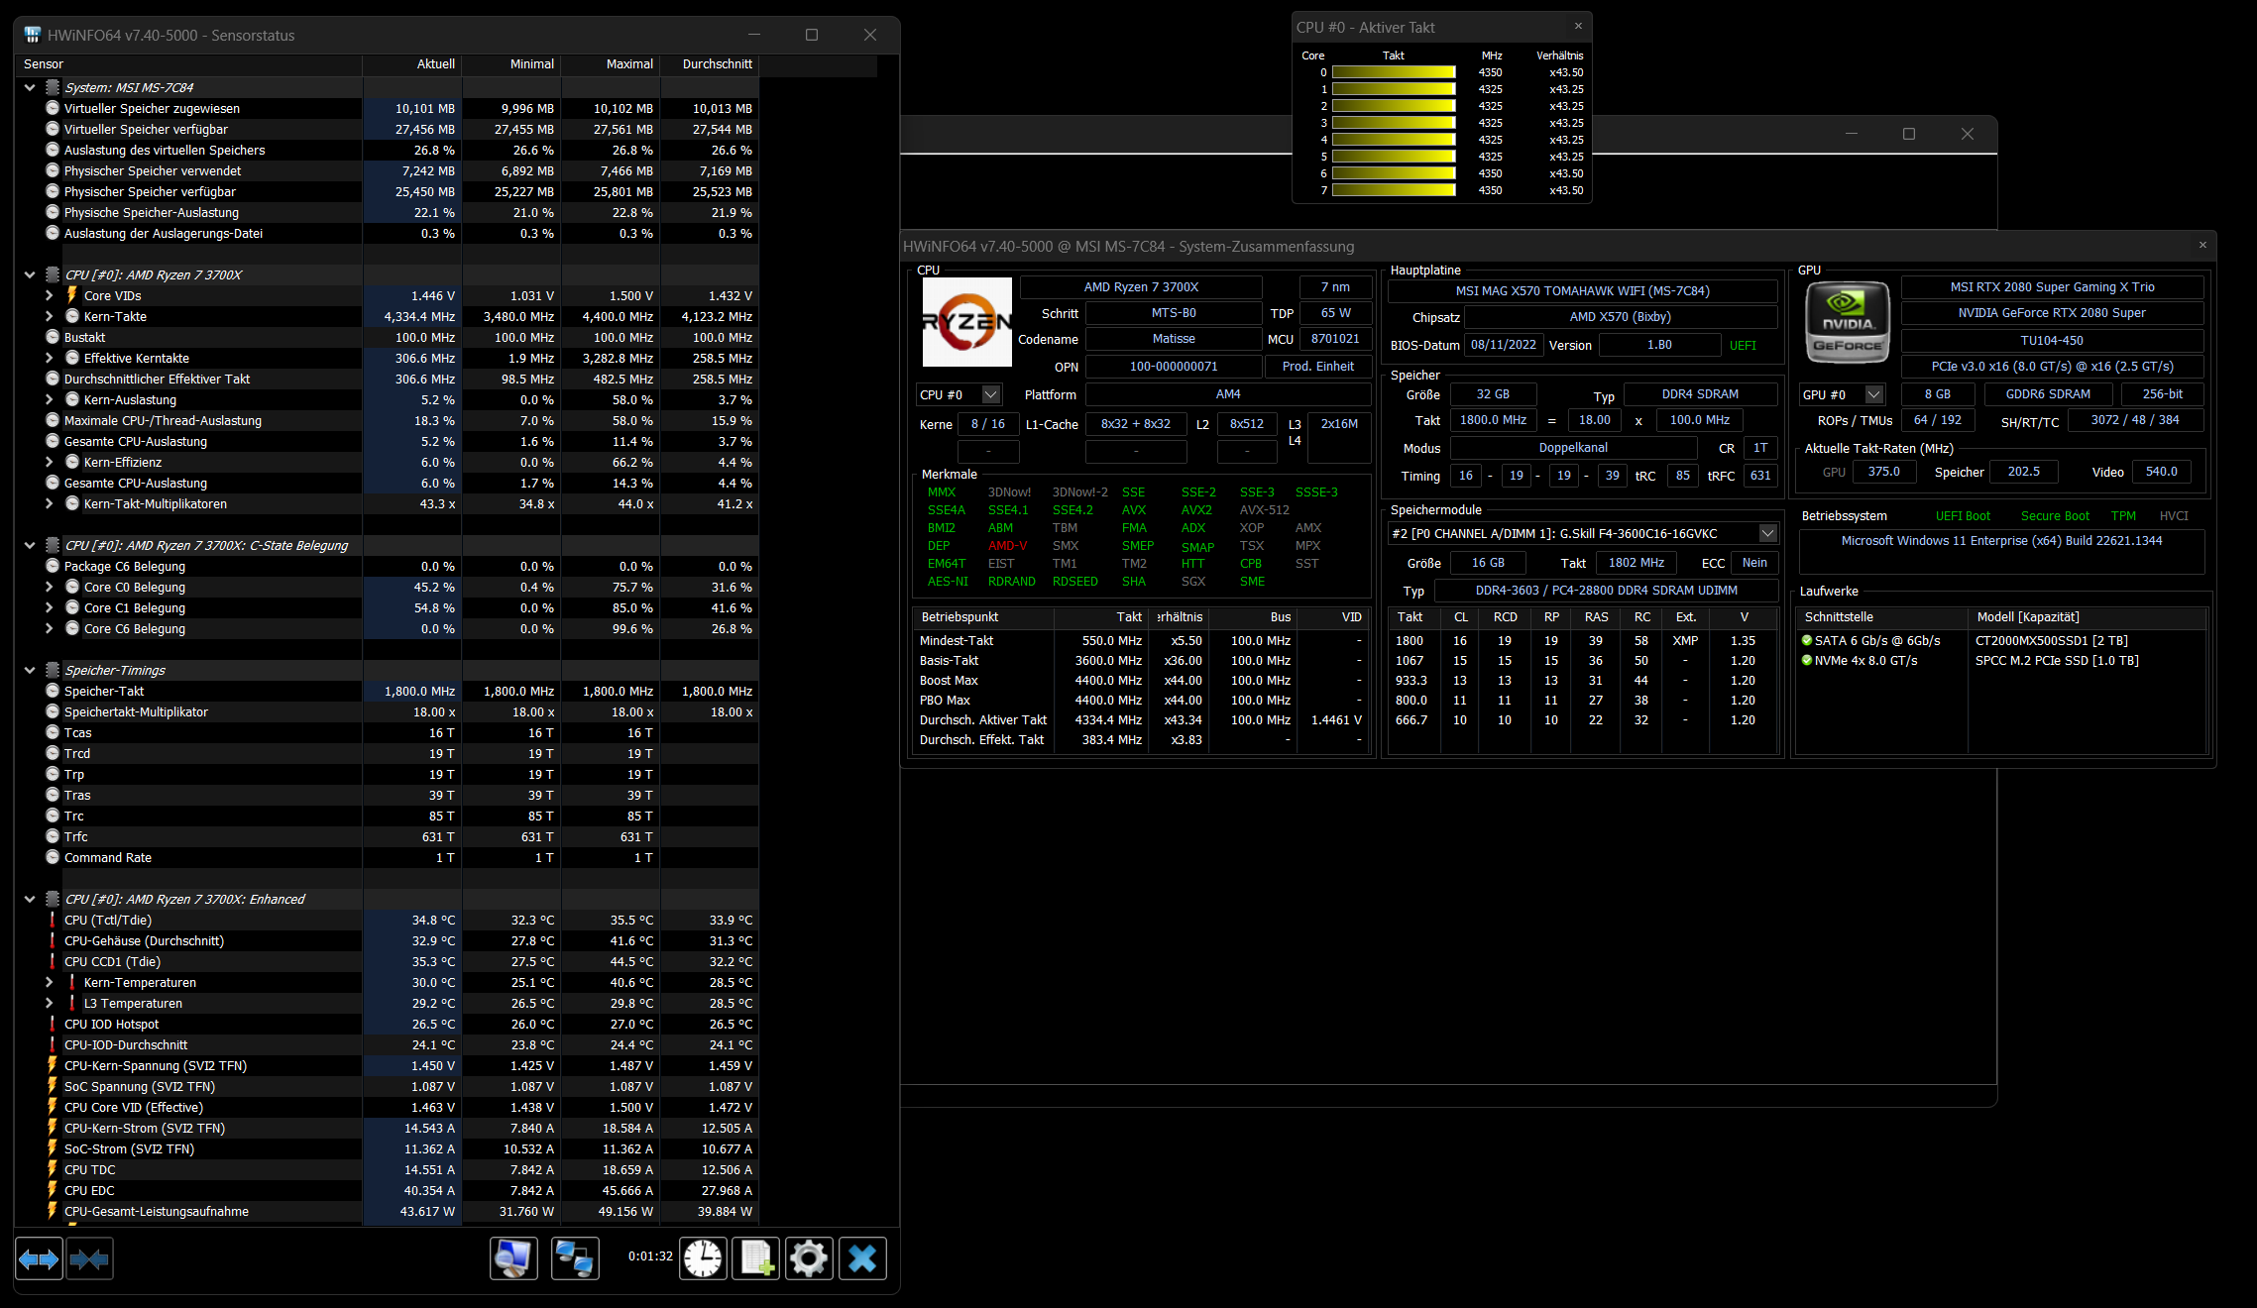Close the System-Zusammenfassung window
2257x1308 pixels.
[x=2202, y=245]
